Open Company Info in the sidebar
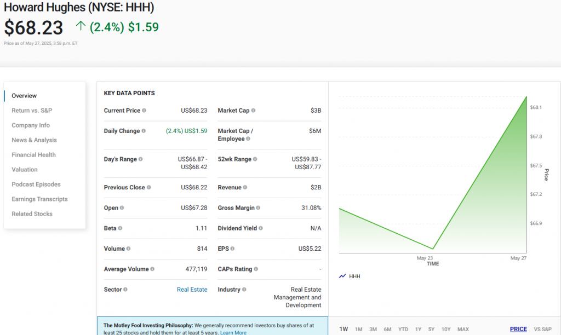Screen dimensions: 561x335 (x=31, y=125)
